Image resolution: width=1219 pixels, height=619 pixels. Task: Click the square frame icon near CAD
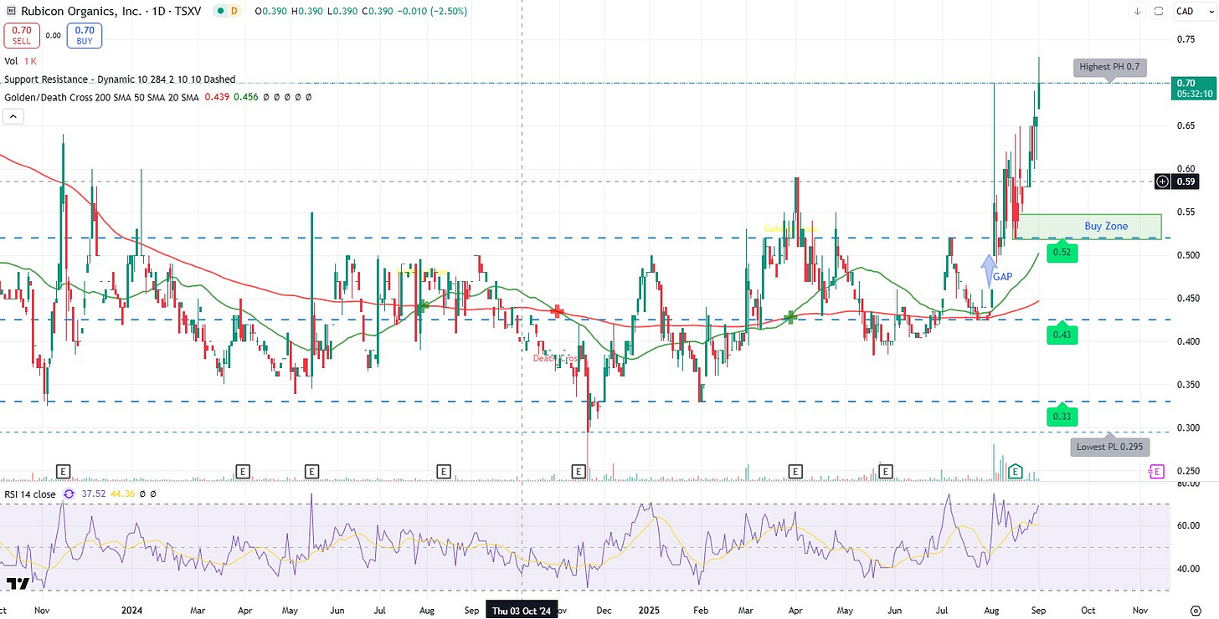point(1159,11)
